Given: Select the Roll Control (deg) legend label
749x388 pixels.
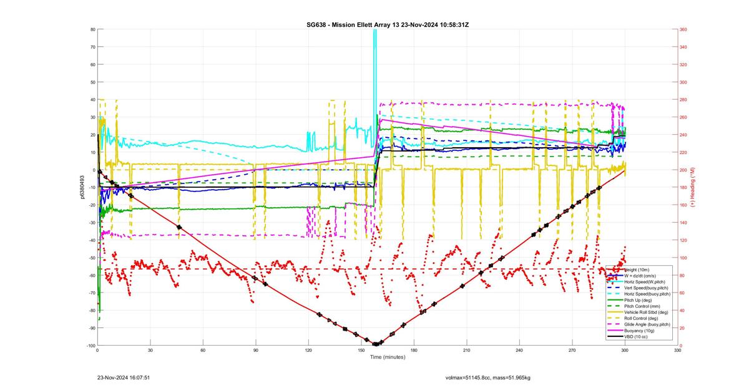Looking at the screenshot, I should (x=641, y=318).
